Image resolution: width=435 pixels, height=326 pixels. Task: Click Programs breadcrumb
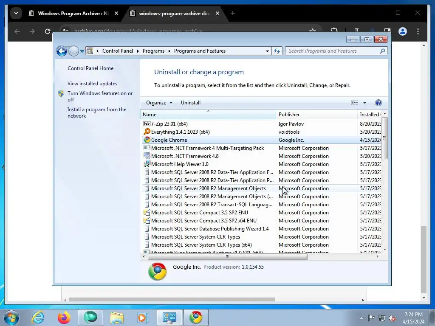point(153,51)
